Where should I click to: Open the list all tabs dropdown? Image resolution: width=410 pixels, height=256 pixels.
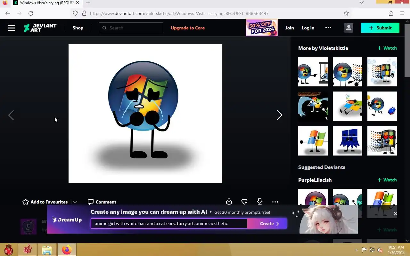(x=362, y=3)
